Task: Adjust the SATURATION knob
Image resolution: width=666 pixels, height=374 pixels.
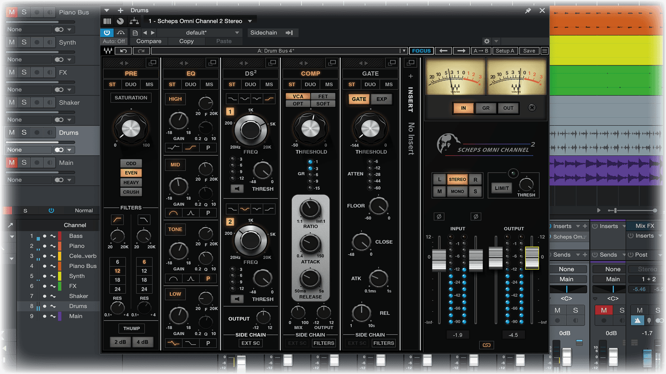Action: (x=131, y=128)
